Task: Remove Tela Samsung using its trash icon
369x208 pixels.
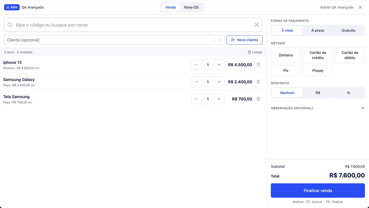Action: [258, 99]
